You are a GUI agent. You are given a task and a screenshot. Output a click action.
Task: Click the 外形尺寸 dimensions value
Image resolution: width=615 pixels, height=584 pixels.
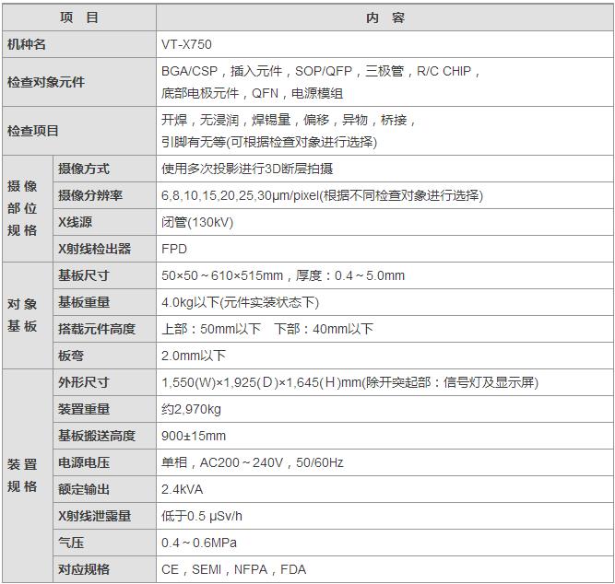click(349, 382)
